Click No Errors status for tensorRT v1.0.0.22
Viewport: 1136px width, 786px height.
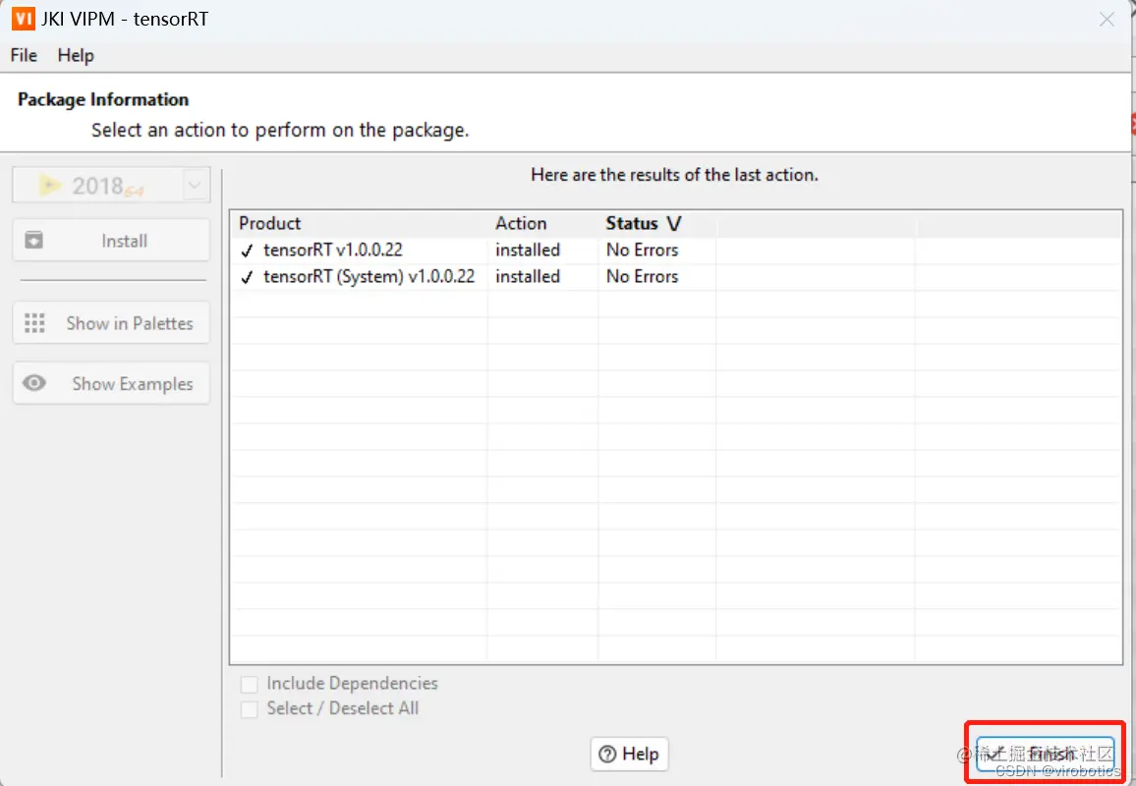coord(643,250)
